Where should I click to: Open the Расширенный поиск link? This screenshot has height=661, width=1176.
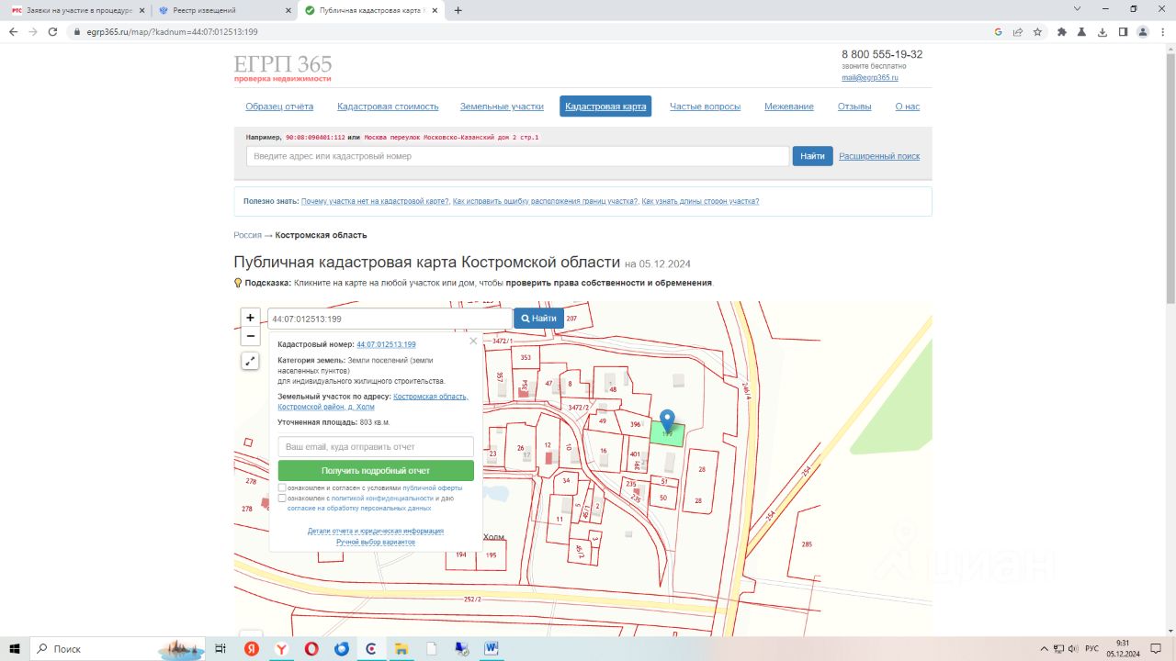(x=879, y=156)
